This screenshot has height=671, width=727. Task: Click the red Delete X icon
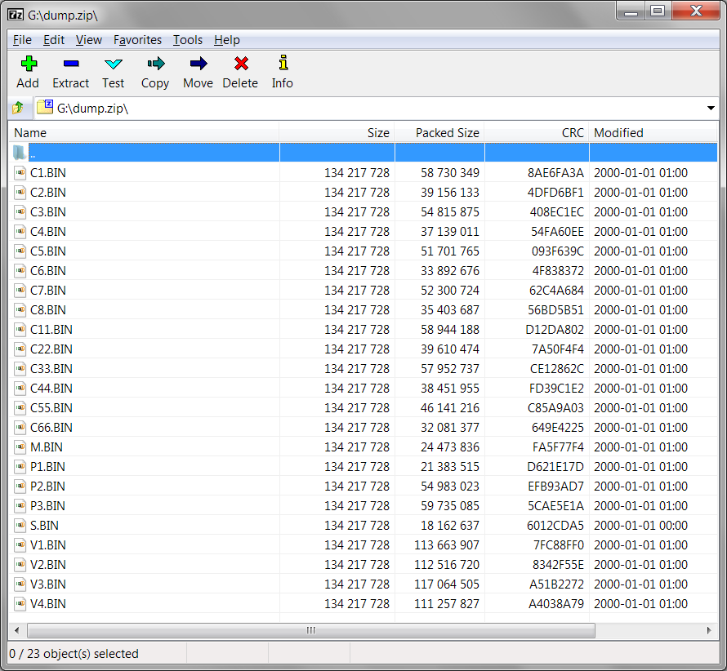[x=241, y=64]
